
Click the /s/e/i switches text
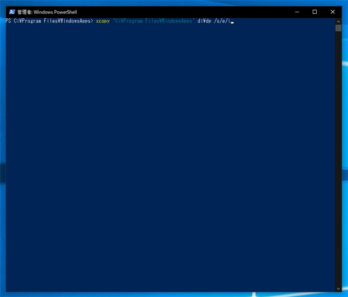coord(222,21)
